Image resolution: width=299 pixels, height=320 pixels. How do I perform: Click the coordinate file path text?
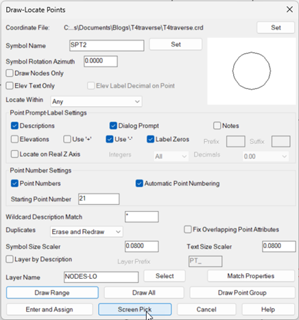(134, 27)
